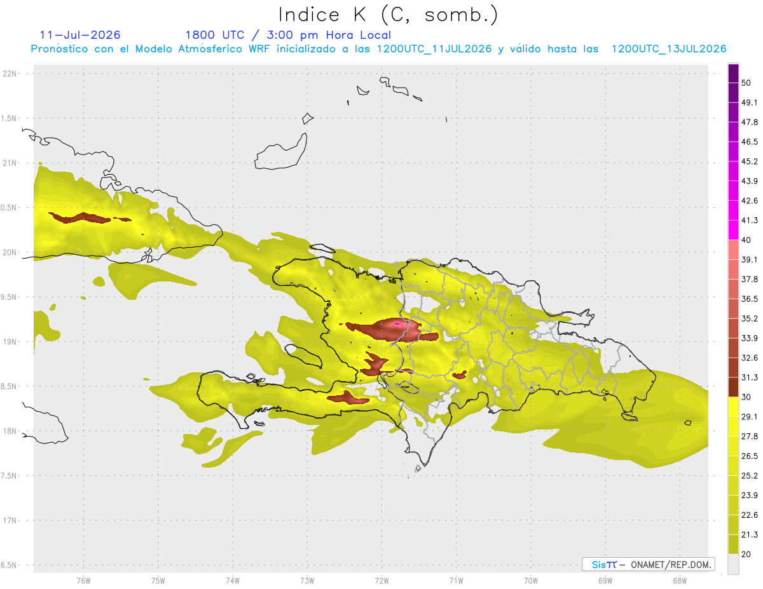Click the colorbar value "20"
Viewport: 763px width, 589px height.
746,554
